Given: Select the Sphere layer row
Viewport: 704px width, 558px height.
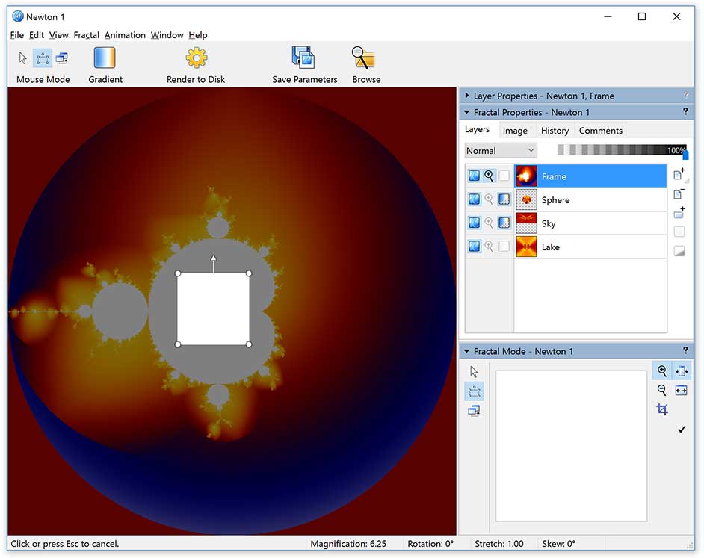Looking at the screenshot, I should point(590,199).
